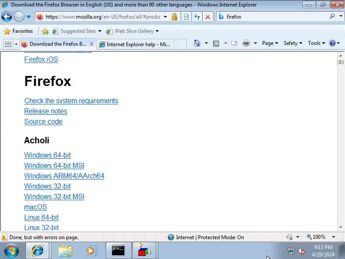Switch to Download the Firefox Browser tab
The width and height of the screenshot is (345, 259).
tap(58, 44)
